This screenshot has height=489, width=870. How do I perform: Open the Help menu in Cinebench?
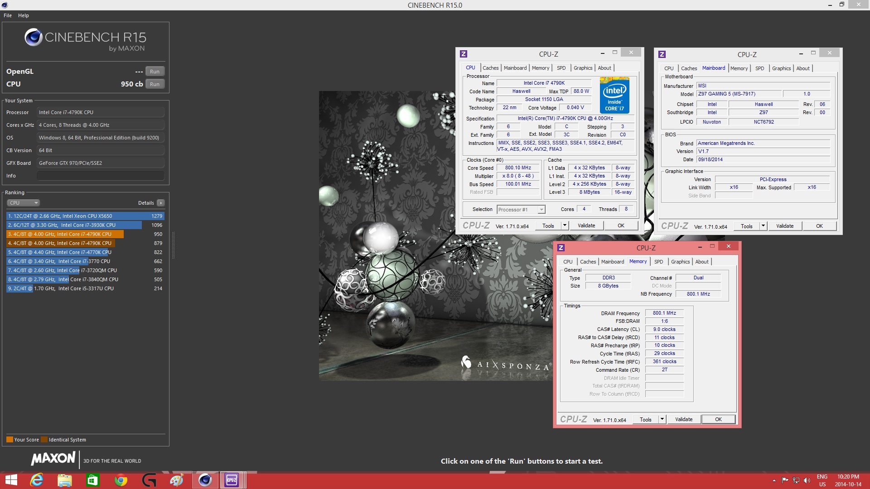(x=24, y=15)
